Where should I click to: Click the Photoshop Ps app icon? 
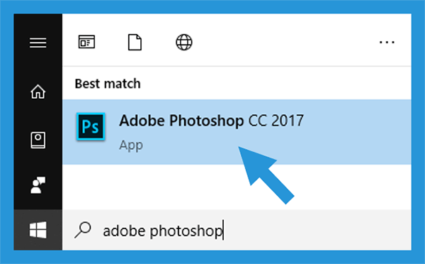(x=91, y=126)
